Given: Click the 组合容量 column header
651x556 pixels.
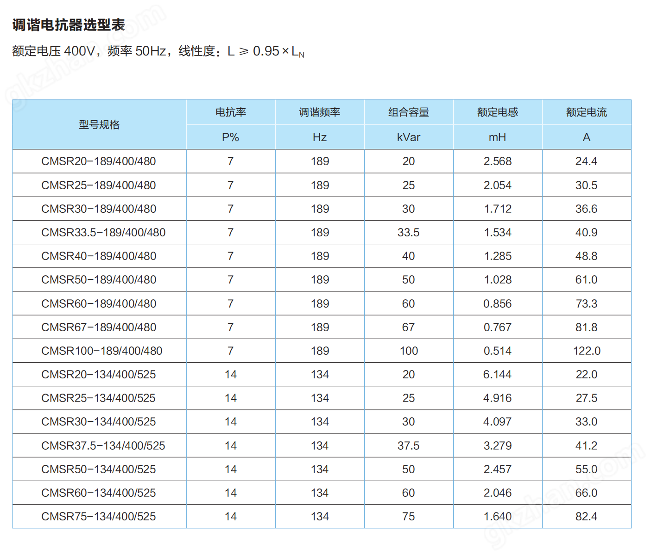Looking at the screenshot, I should [x=409, y=112].
